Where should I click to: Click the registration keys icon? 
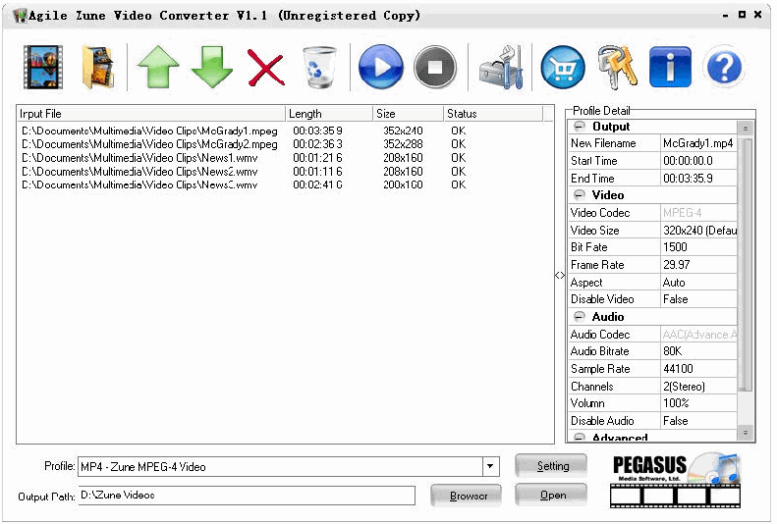(x=617, y=67)
